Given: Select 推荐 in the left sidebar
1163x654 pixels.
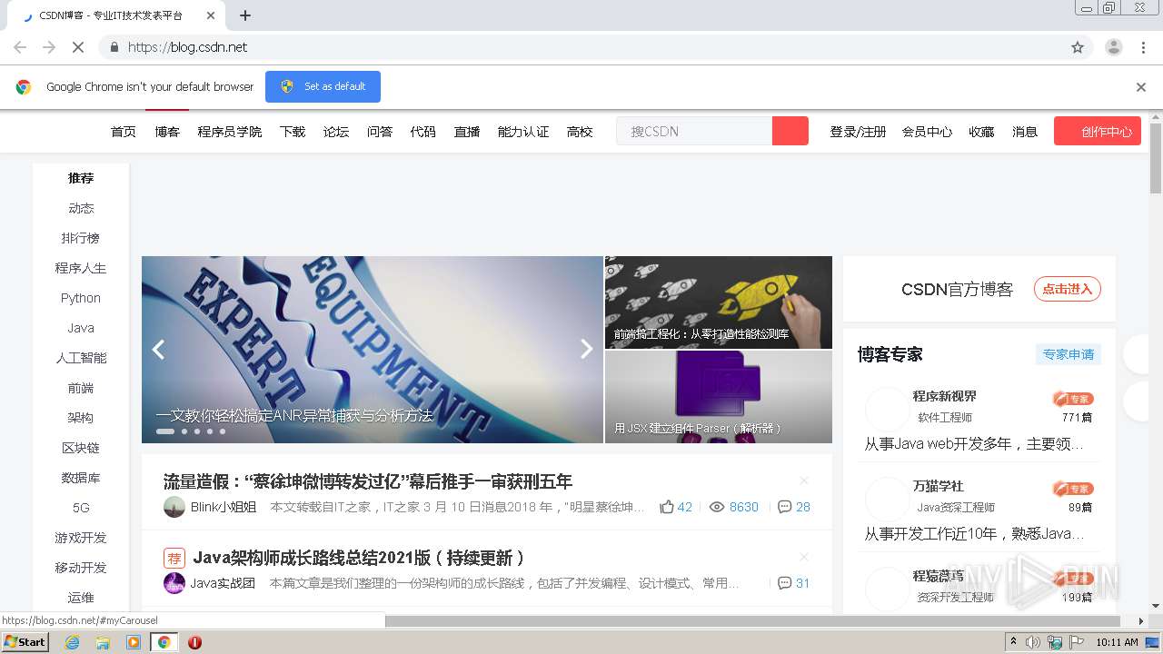Looking at the screenshot, I should 81,178.
